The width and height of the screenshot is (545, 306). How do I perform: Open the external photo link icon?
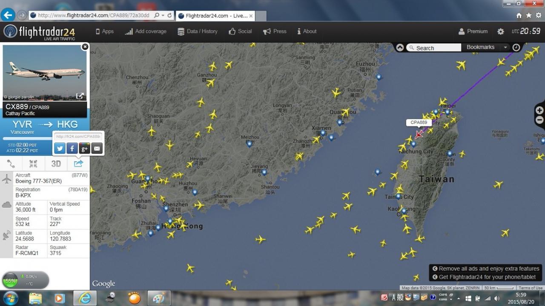80,96
